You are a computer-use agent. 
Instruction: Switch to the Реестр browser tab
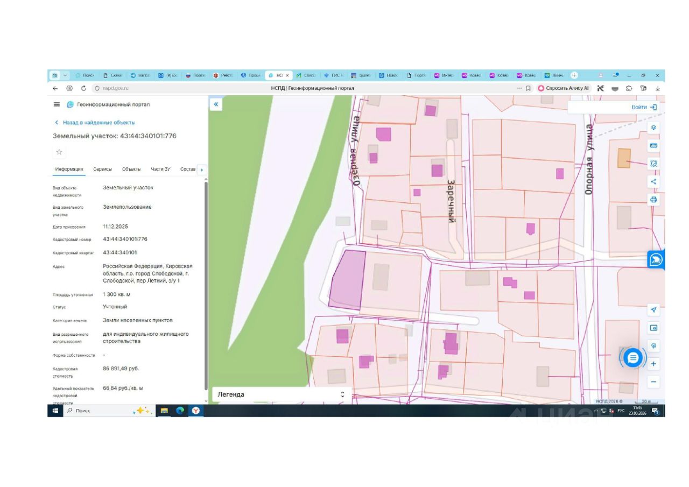point(223,75)
